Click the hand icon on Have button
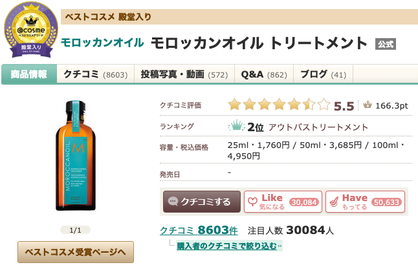The image size is (418, 265). tap(335, 202)
